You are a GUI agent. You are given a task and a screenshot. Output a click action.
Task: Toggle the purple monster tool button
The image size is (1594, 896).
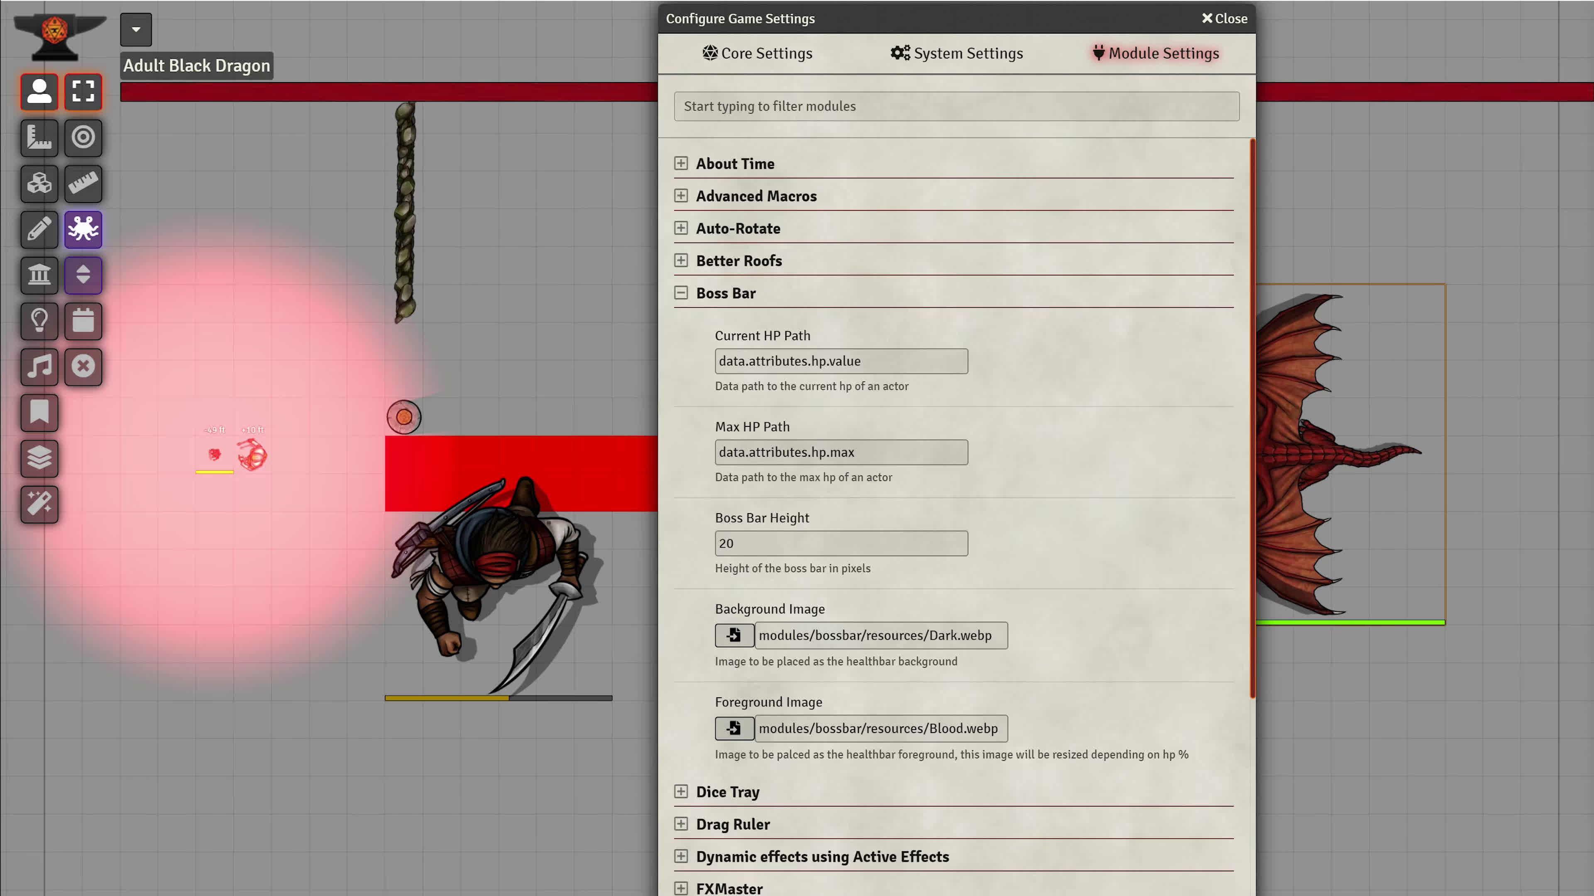click(x=83, y=229)
